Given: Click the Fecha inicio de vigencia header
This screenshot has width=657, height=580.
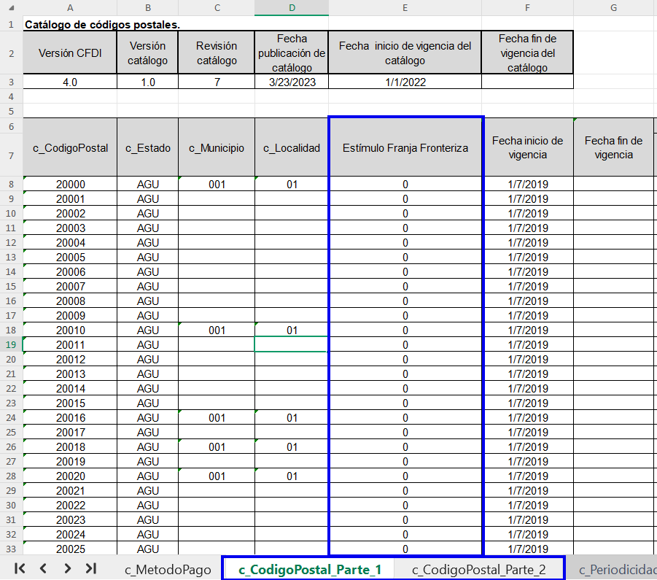Looking at the screenshot, I should point(527,147).
